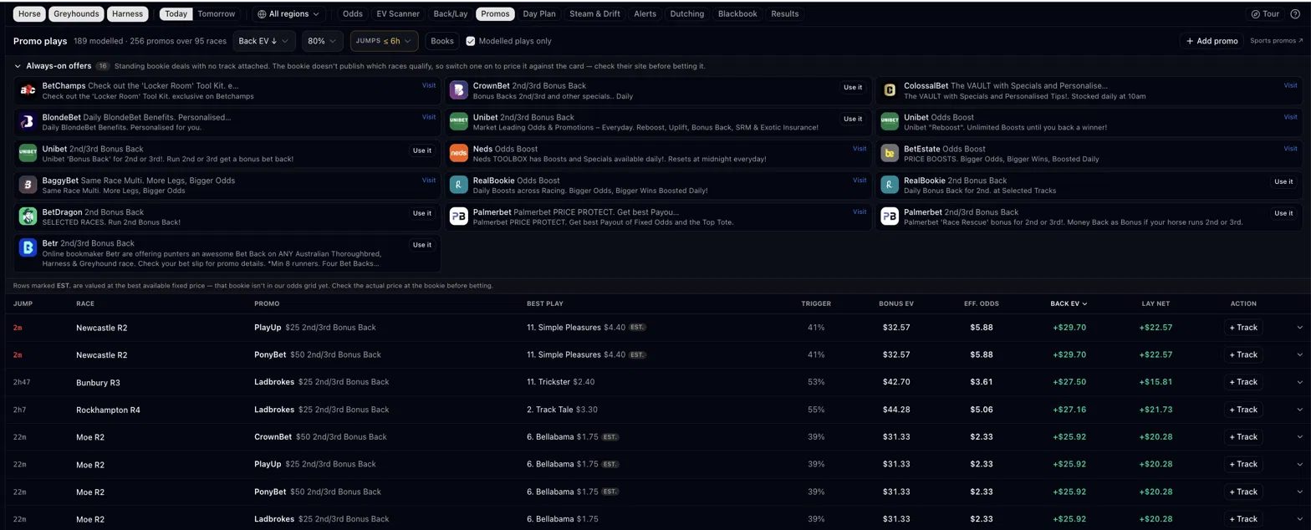
Task: Sort by the Bonus EV column header
Action: (x=896, y=303)
